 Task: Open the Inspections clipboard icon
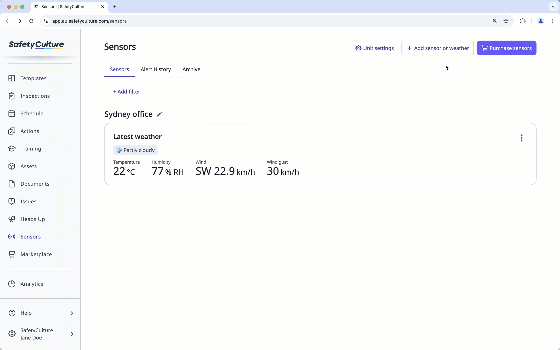tap(12, 96)
